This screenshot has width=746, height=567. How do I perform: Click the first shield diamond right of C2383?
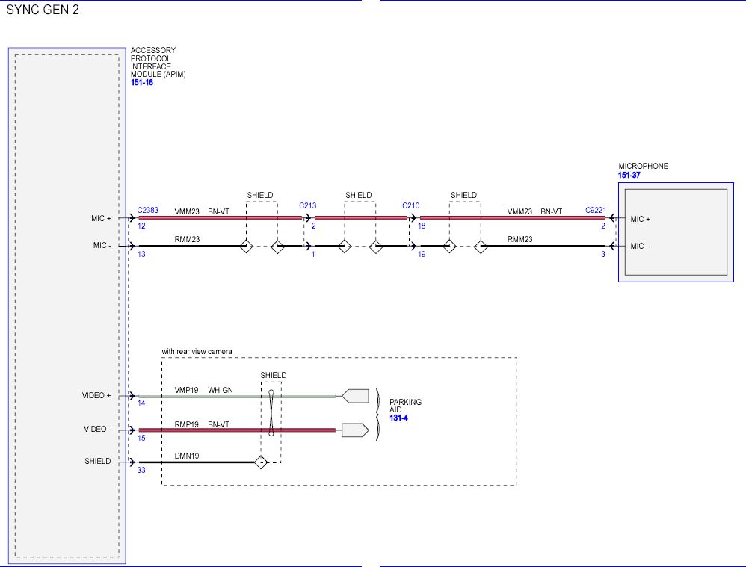tap(245, 246)
